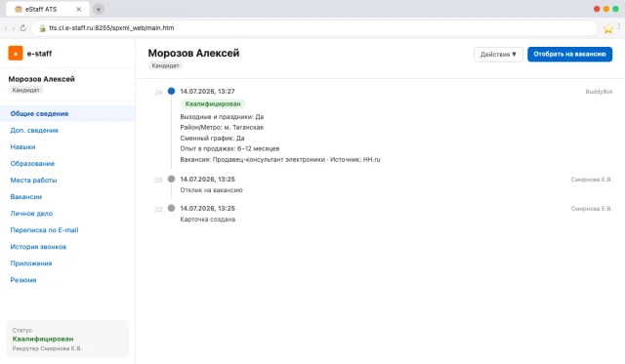Click the 'Сменный график: Да' line
The image size is (625, 364).
(x=212, y=139)
